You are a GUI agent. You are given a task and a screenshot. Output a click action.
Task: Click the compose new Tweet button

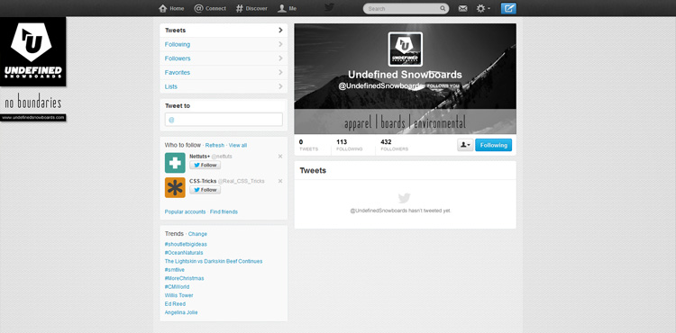pos(508,8)
